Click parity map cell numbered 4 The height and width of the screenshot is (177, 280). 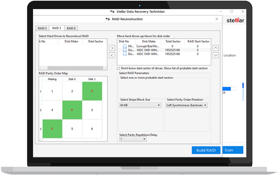[x=52, y=110]
